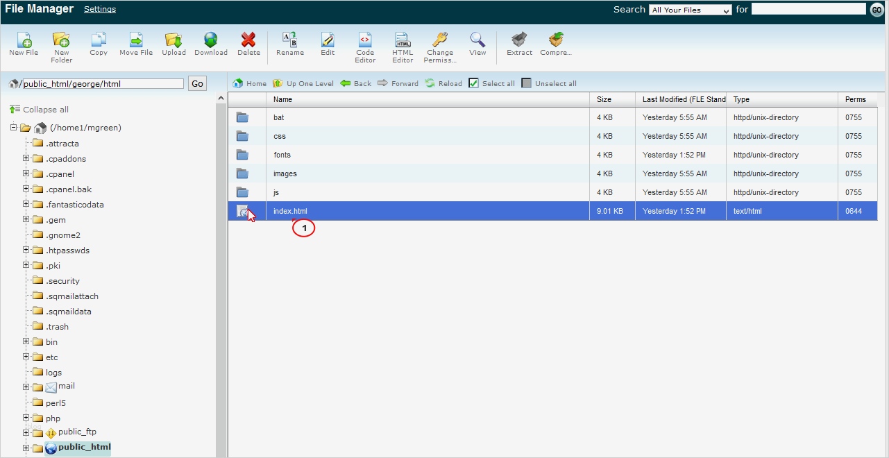Expand the mail folder
The image size is (889, 458).
click(26, 387)
